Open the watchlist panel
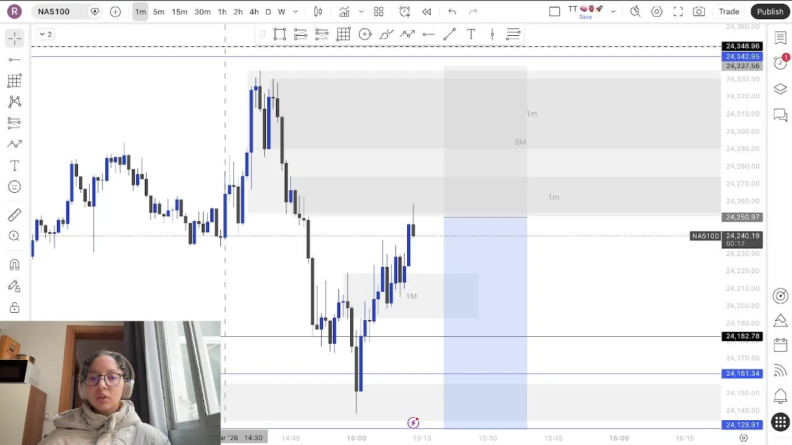 pos(780,38)
